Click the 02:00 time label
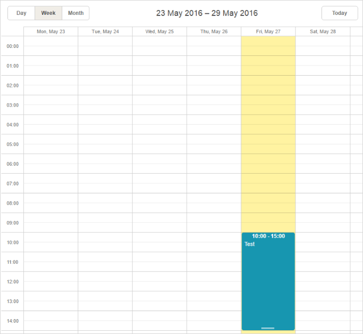363x334 pixels. coord(12,85)
